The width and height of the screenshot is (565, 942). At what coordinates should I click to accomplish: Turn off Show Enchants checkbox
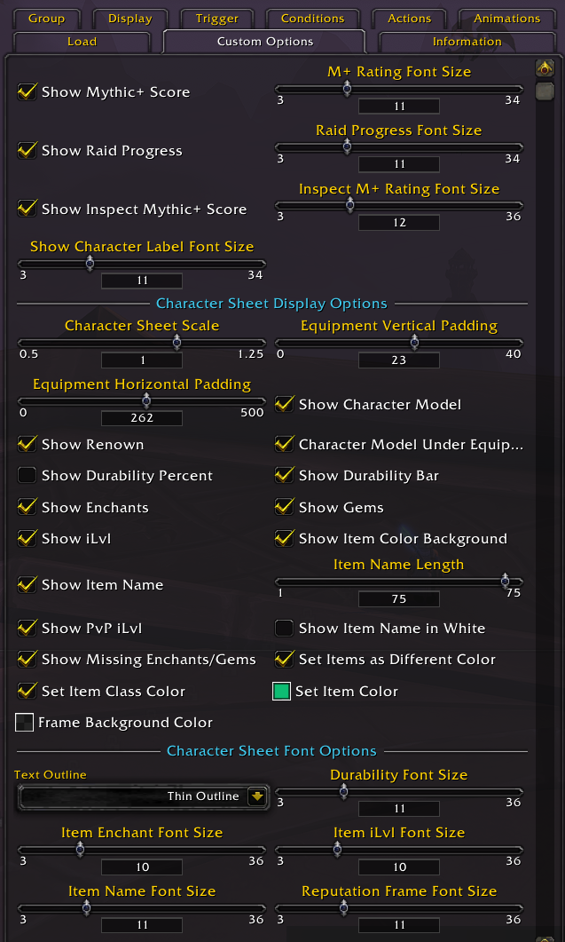coord(27,508)
